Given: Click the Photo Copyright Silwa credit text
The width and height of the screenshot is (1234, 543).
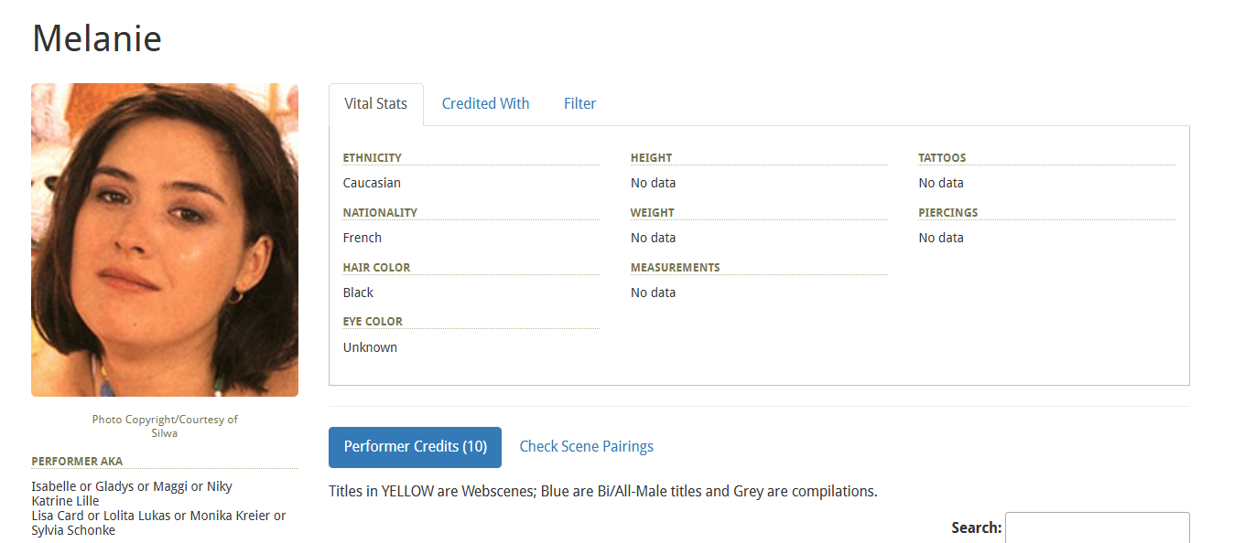Looking at the screenshot, I should [165, 425].
